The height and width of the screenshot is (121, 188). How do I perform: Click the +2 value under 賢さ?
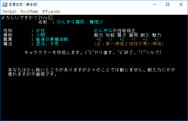pyautogui.click(x=122, y=39)
